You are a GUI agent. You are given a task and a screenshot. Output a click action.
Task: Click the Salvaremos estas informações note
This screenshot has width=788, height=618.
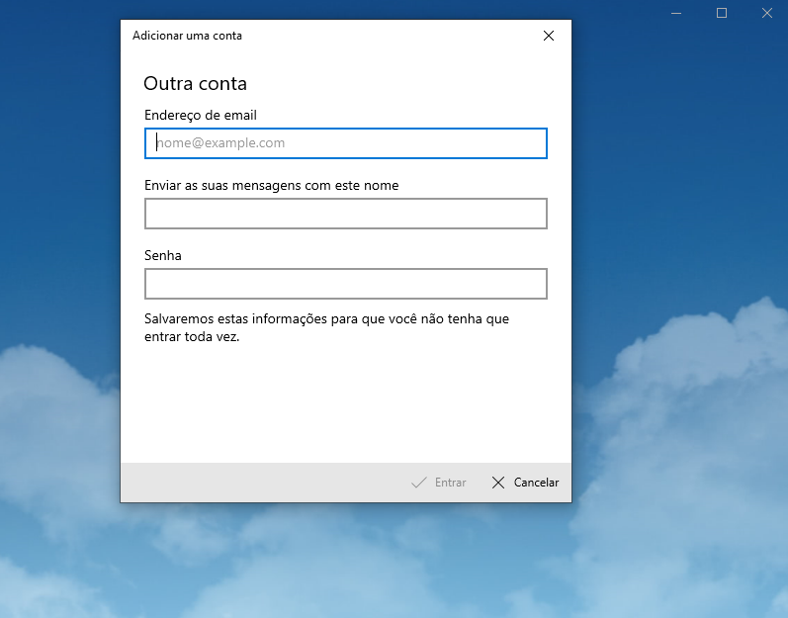[x=326, y=327]
